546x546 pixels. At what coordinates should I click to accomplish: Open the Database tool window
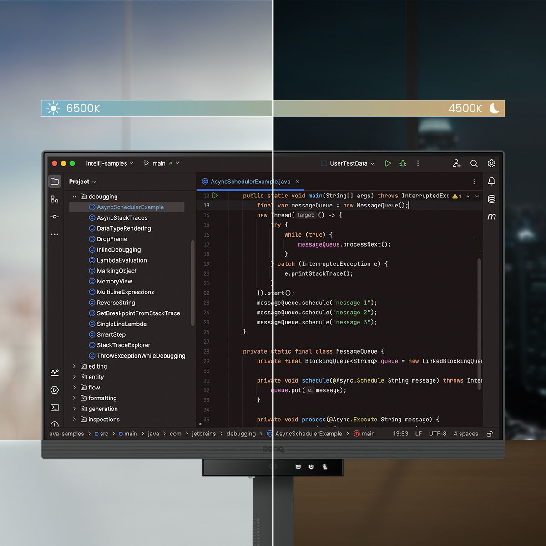point(491,199)
